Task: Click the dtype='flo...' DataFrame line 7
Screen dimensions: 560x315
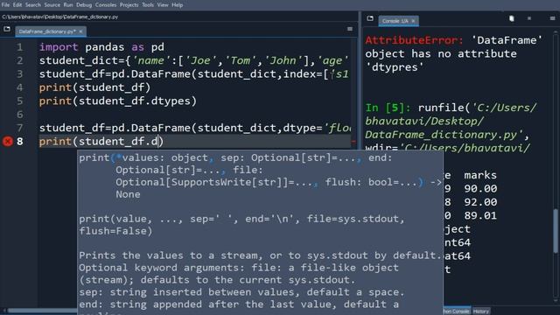Action: [x=195, y=128]
